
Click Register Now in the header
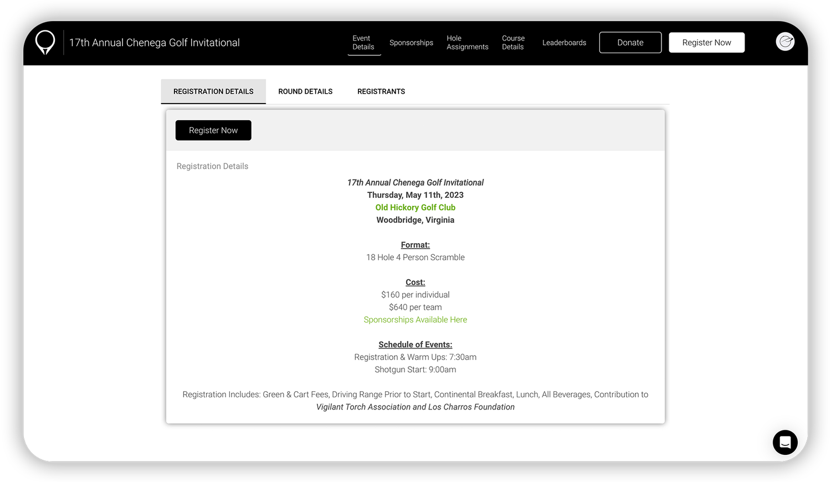coord(706,42)
